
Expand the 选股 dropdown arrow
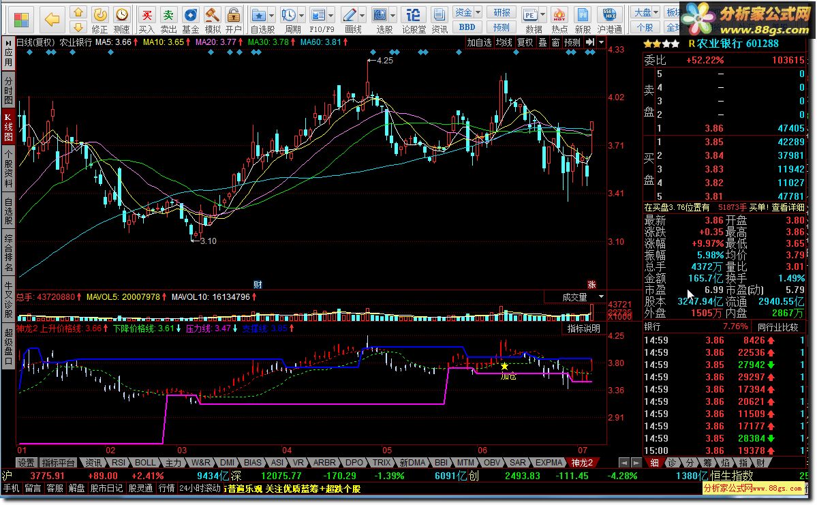coord(393,15)
